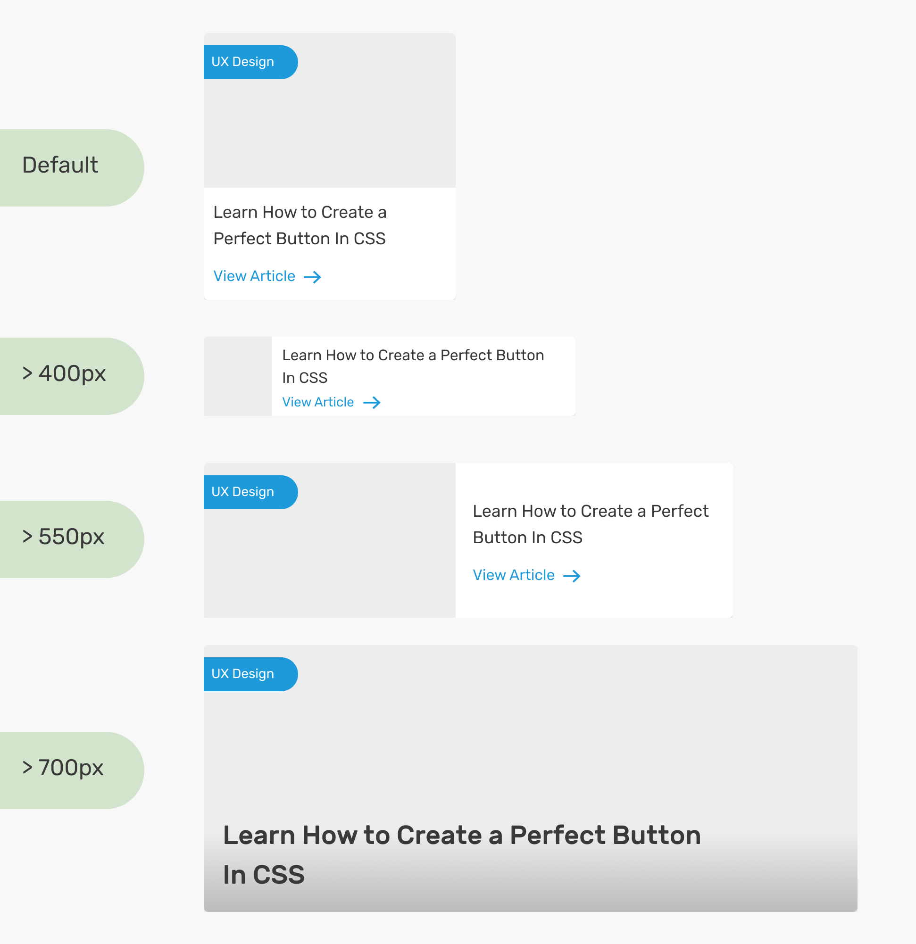Open View Article link in the Default card

(x=254, y=276)
